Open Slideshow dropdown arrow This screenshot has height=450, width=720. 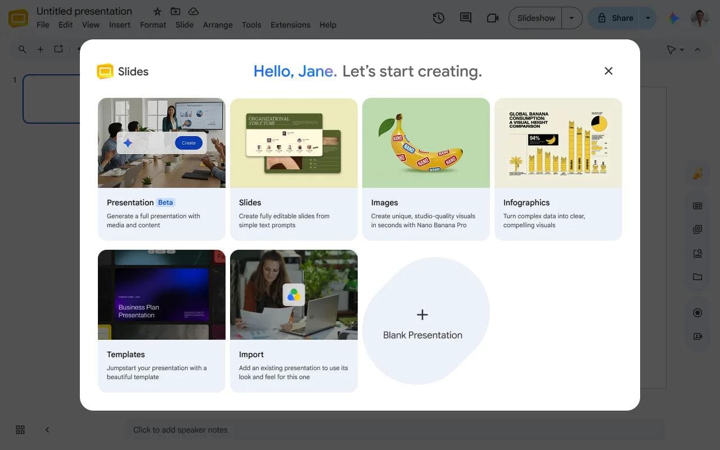[572, 18]
